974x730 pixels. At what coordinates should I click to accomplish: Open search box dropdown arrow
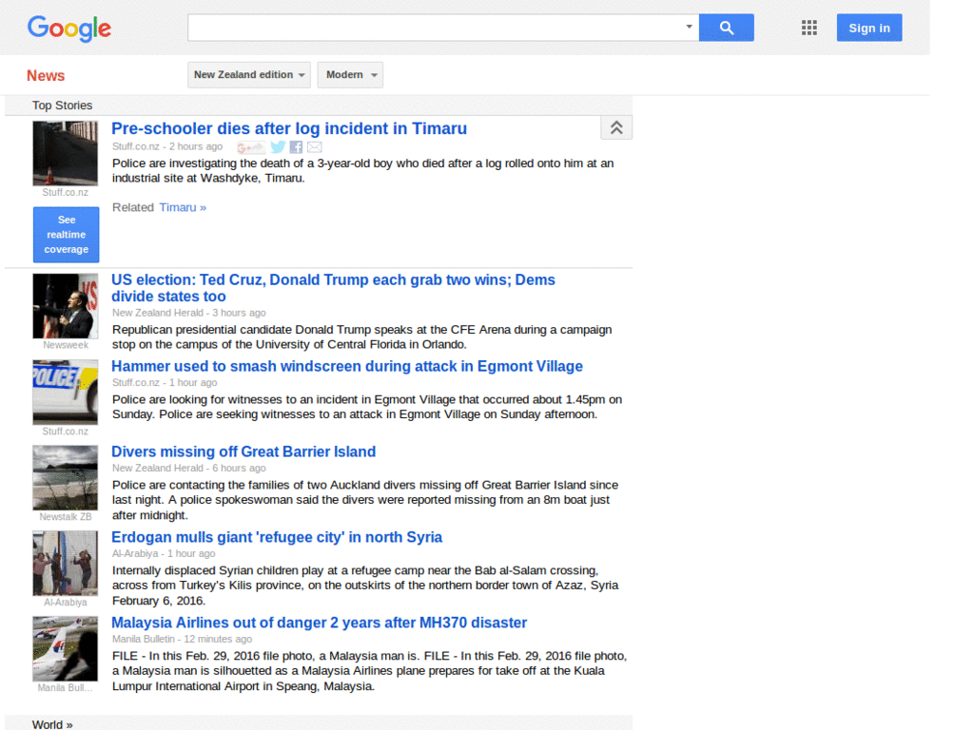click(689, 27)
